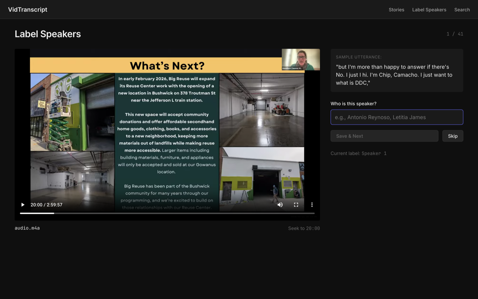Viewport: 478px width, 299px height.
Task: Click Seek to 20:00 link
Action: [x=304, y=228]
